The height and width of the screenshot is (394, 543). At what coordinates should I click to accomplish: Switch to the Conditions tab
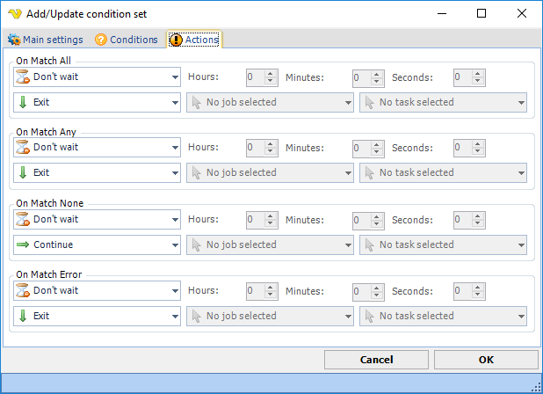[127, 40]
